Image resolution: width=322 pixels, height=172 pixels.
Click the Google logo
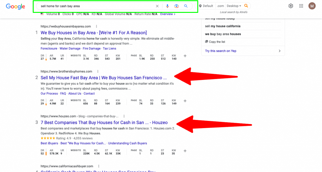[15, 6]
